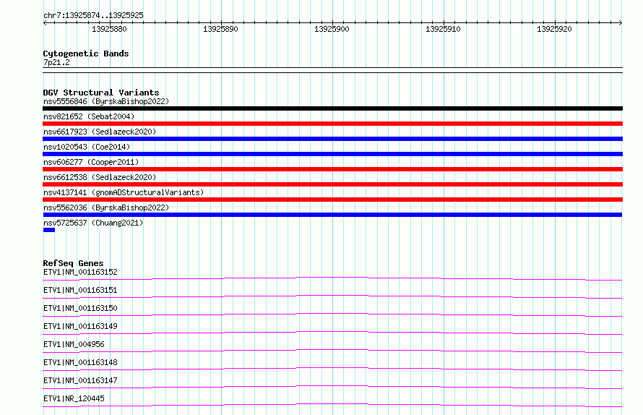
Task: Click the short blue nsv5725637 variant bar
Action: 49,230
